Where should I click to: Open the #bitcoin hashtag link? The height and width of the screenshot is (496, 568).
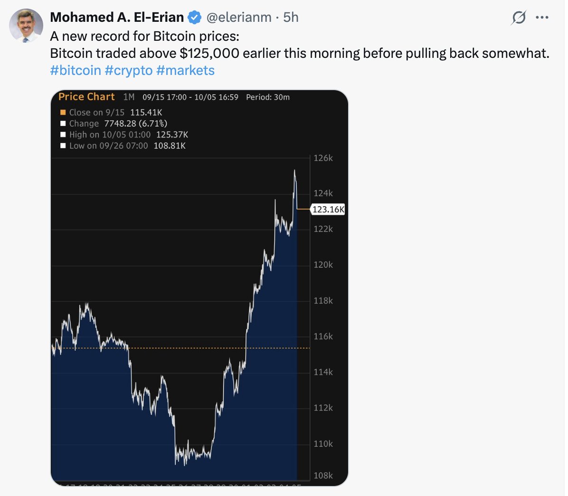click(76, 70)
